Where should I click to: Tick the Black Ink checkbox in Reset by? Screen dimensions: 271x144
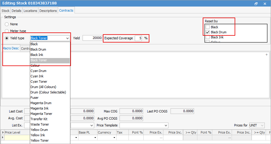tap(207, 37)
